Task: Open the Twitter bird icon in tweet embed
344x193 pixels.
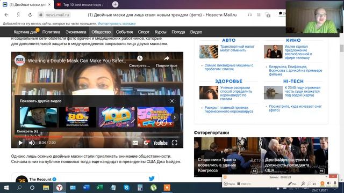Action: [152, 179]
